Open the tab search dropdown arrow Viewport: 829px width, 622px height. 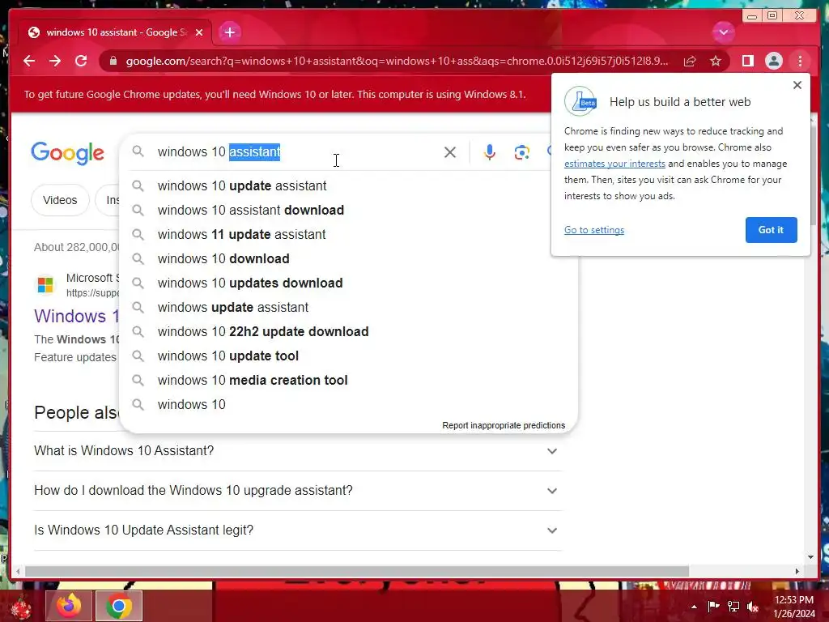(x=723, y=32)
